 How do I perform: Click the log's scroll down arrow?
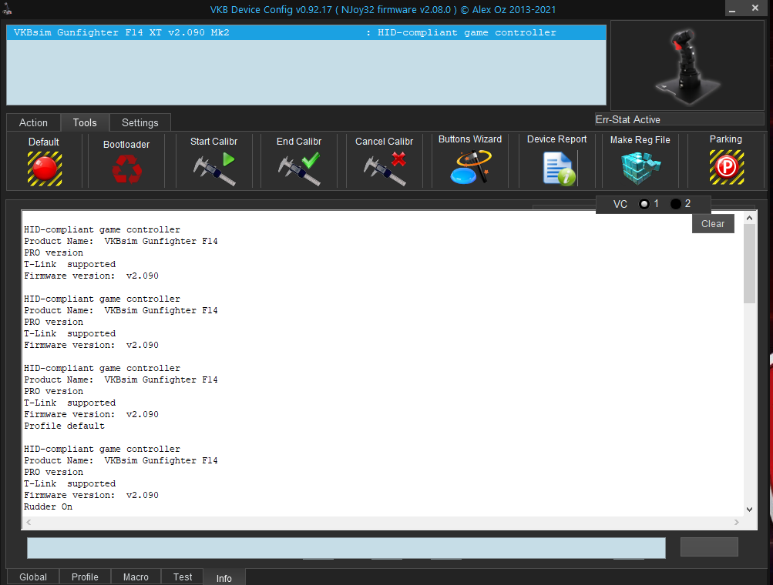pos(749,510)
